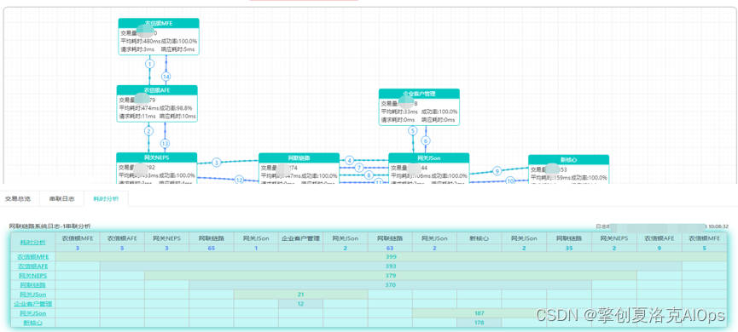Click the 12 duration cell
The height and width of the screenshot is (332, 738).
tap(301, 304)
